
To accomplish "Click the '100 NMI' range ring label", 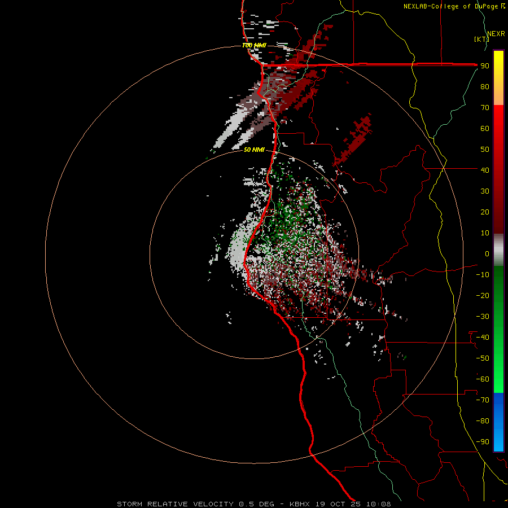I will [x=255, y=45].
